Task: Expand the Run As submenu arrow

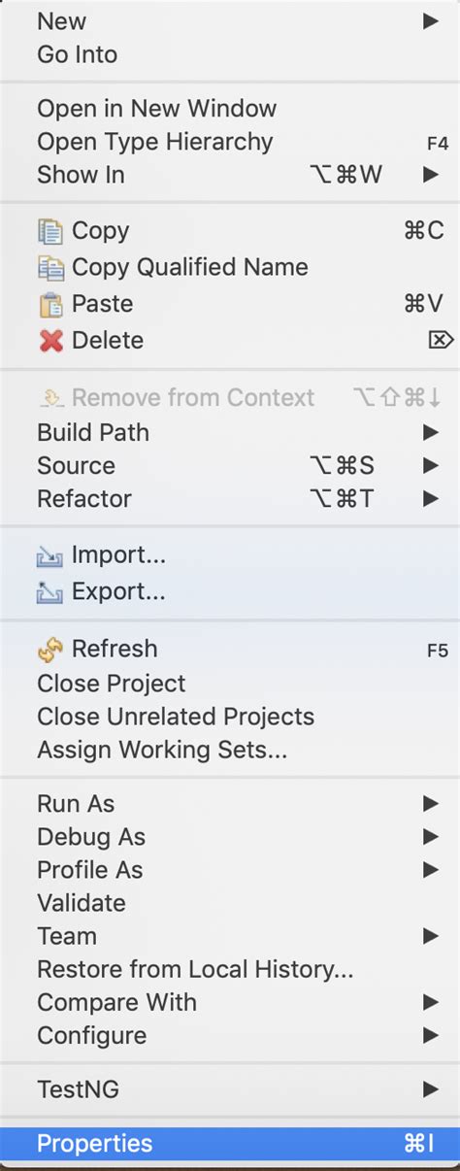Action: point(431,804)
